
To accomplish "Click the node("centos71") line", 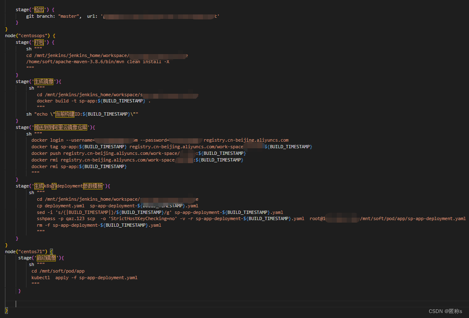I will 29,252.
